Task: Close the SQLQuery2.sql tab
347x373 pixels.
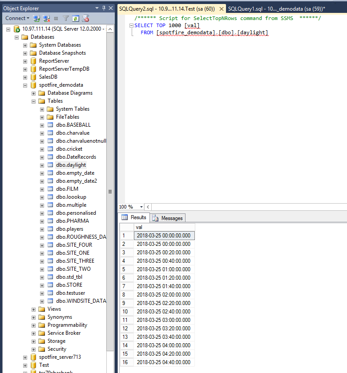Action: (222, 9)
